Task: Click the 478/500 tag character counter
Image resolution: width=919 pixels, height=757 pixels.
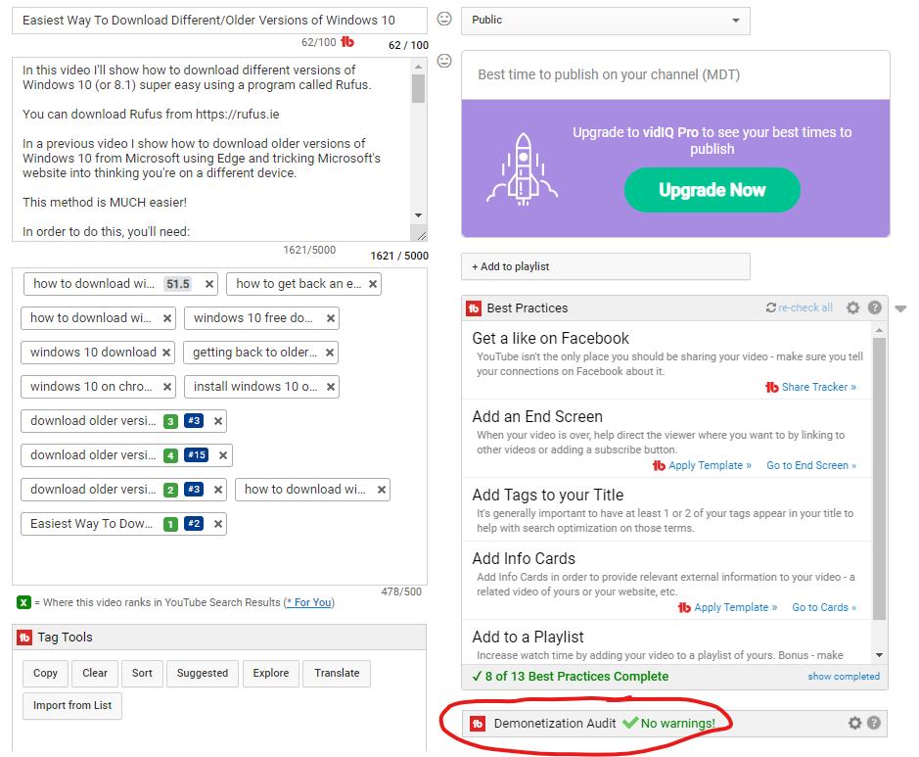Action: pos(401,591)
